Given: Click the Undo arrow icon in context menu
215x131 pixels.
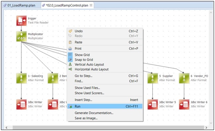Looking at the screenshot, I should (70, 31).
